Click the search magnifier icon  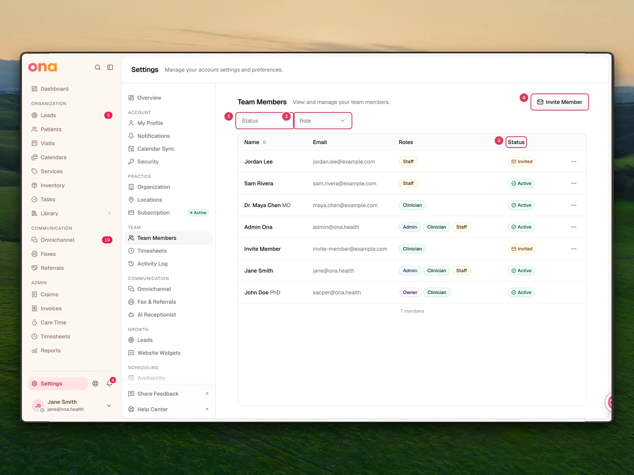point(98,67)
